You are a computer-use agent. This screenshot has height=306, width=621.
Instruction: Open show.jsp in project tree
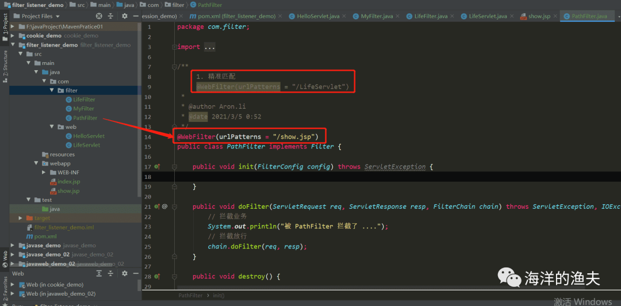tap(64, 190)
